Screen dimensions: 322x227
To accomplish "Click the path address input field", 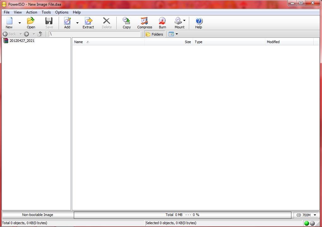I will coord(95,34).
